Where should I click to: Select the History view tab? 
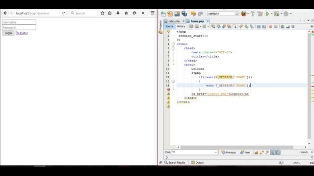(x=181, y=26)
